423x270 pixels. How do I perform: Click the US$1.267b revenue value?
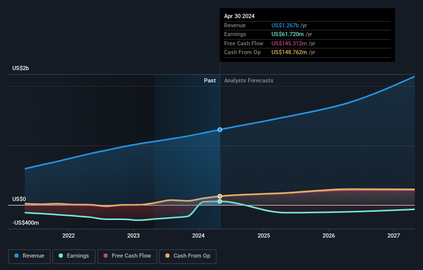tap(285, 25)
